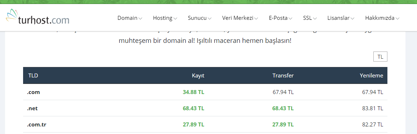The width and height of the screenshot is (417, 134).
Task: Click the Yenileme column header
Action: [x=372, y=76]
